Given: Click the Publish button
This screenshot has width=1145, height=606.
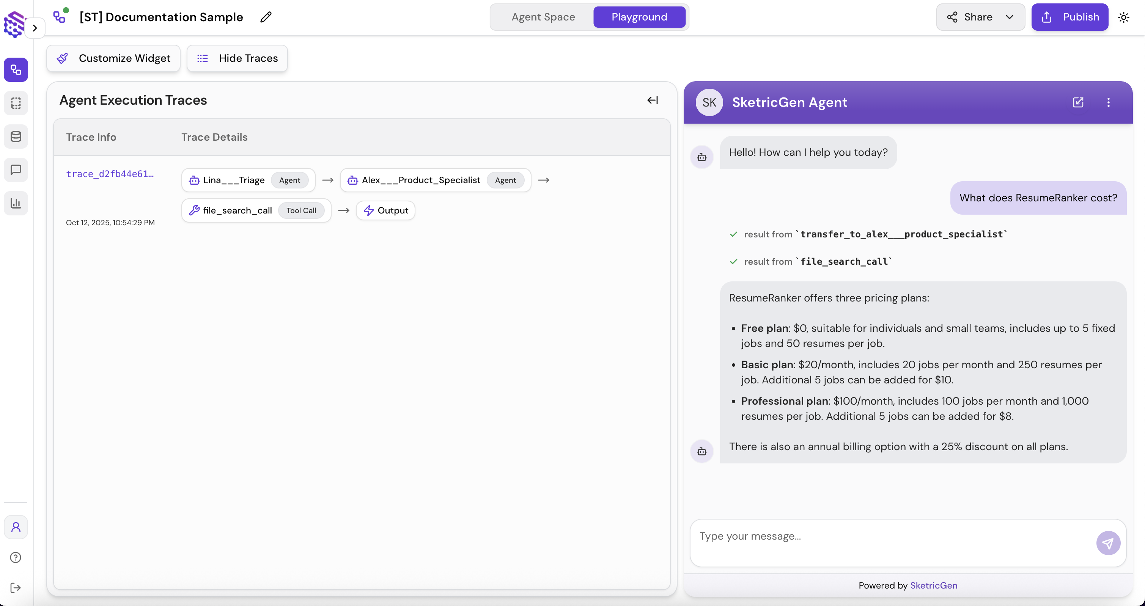Looking at the screenshot, I should point(1070,17).
